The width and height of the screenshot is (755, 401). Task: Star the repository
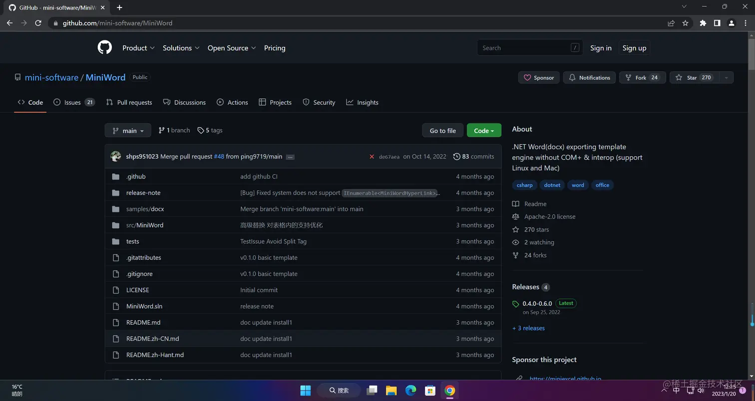coord(695,77)
